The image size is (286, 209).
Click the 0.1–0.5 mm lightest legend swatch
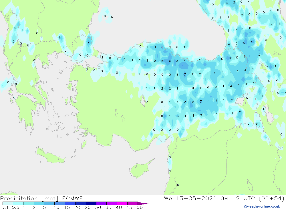[x=8, y=203]
